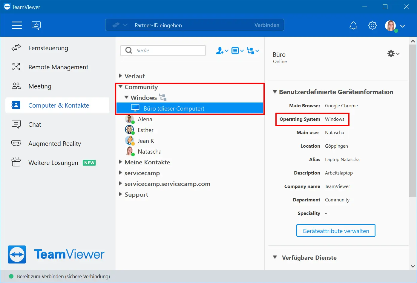This screenshot has width=417, height=283.
Task: Expand the Support group
Action: 120,194
